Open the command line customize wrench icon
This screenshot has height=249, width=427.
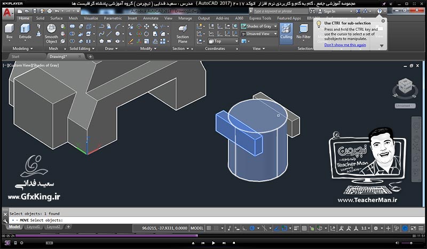pyautogui.click(x=5, y=221)
